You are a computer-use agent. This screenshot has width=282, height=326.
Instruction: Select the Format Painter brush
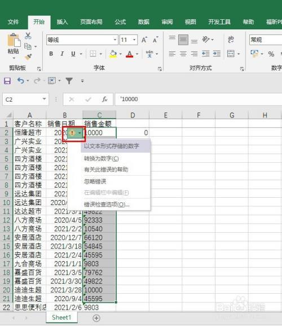click(28, 56)
